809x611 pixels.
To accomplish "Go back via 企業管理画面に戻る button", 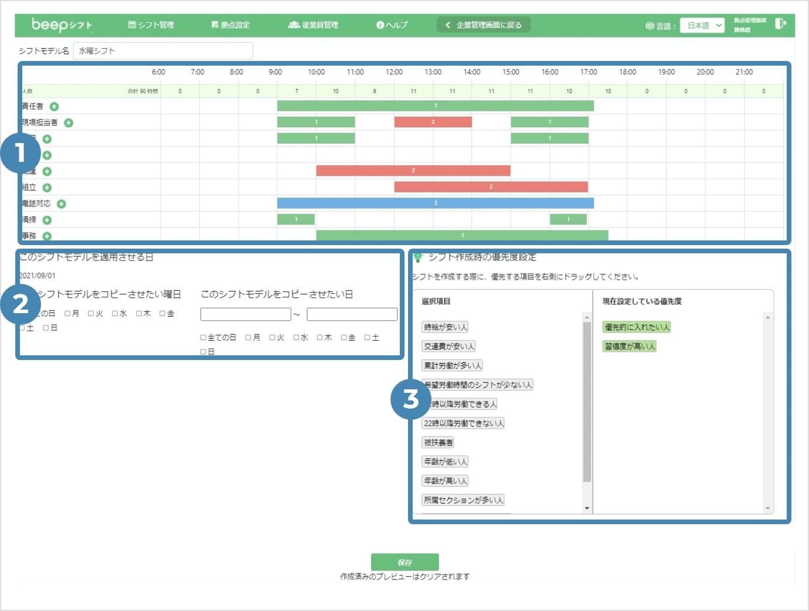I will tap(484, 25).
